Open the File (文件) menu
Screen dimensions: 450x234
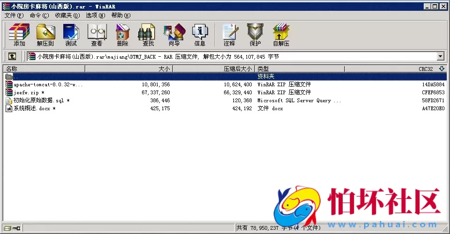(x=14, y=15)
